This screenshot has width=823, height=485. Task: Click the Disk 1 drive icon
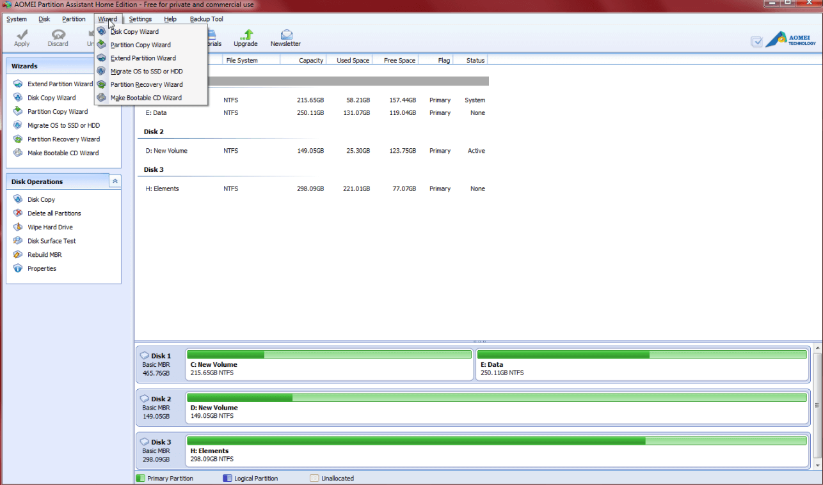pos(145,355)
